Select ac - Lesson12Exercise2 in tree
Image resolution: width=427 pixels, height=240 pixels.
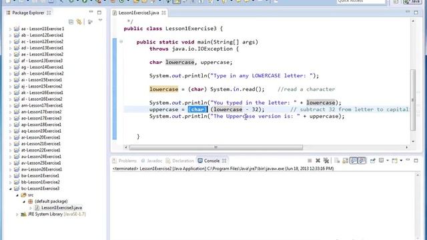pos(42,41)
